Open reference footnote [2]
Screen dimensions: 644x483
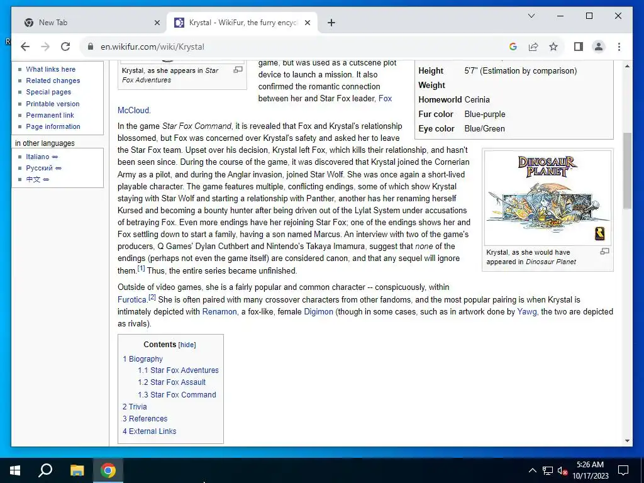152,297
